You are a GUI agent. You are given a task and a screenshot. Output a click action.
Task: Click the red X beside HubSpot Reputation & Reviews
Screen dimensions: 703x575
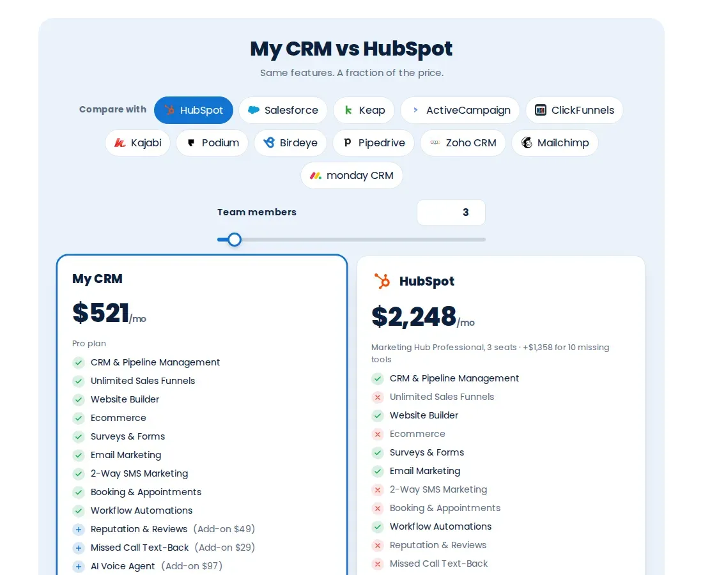point(378,546)
